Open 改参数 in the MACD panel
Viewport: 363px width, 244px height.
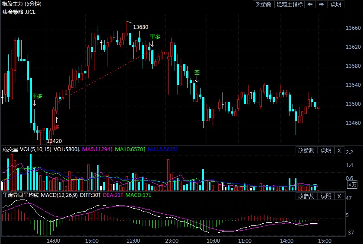tap(306, 196)
